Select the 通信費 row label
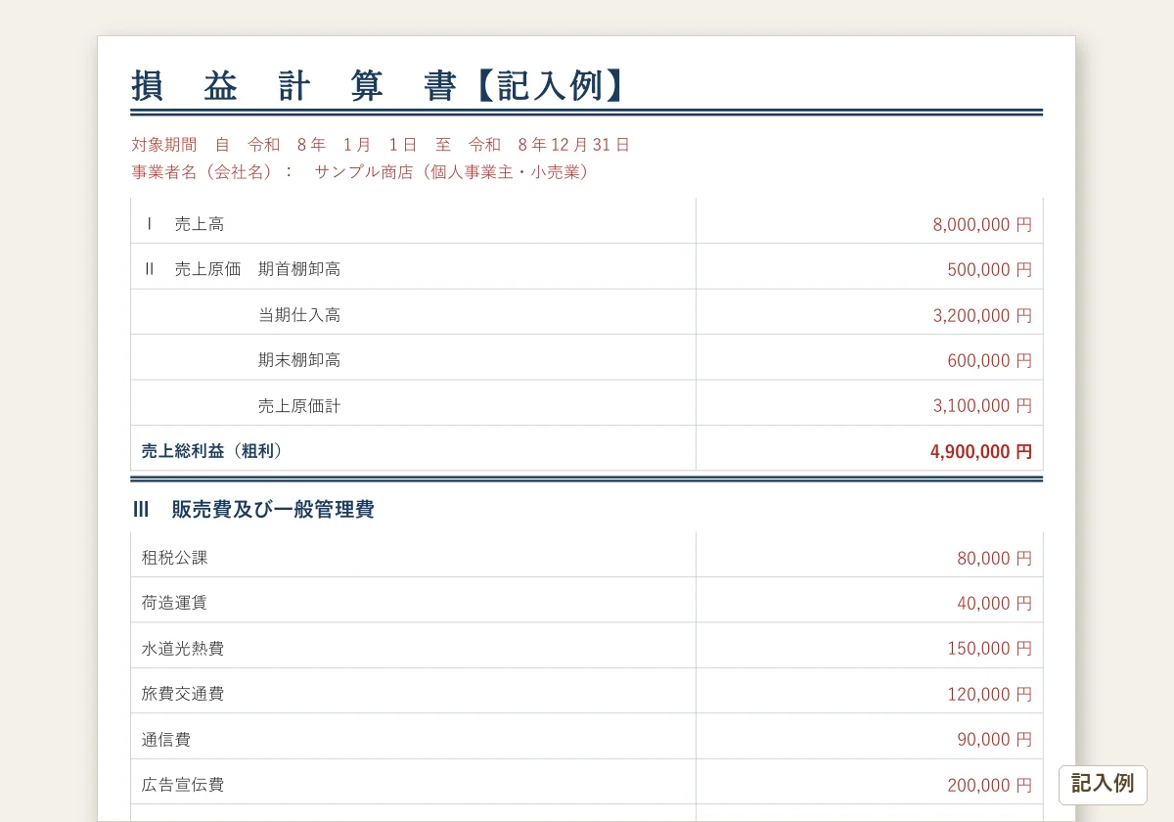1174x822 pixels. pyautogui.click(x=166, y=739)
